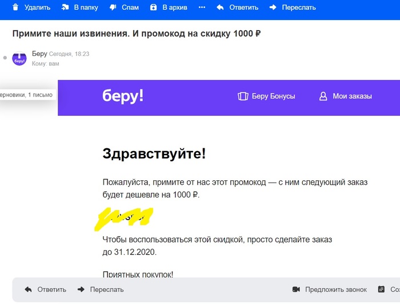Screen dimensions: 400x304
Task: Click the video camera call icon
Action: (x=296, y=290)
